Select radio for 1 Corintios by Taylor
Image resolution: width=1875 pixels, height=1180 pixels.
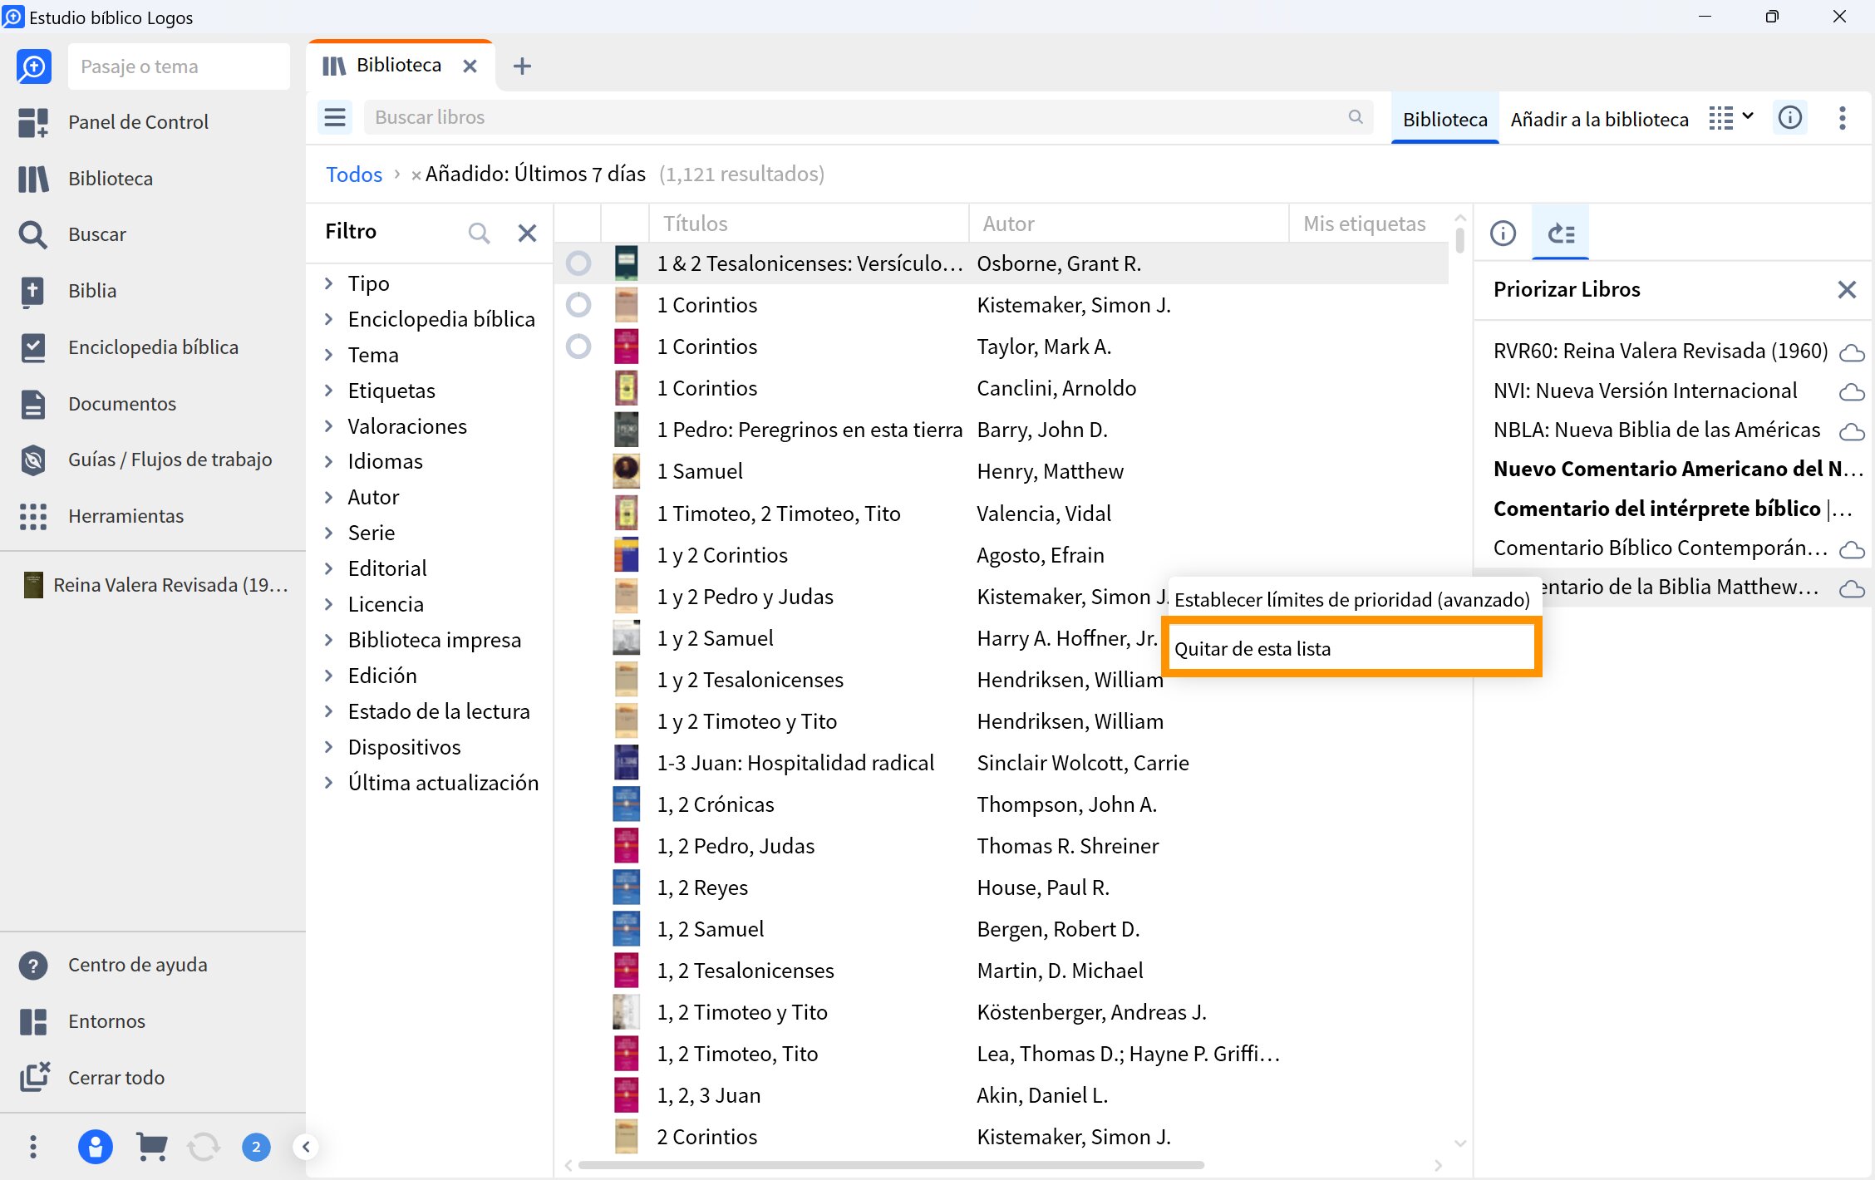(x=578, y=347)
